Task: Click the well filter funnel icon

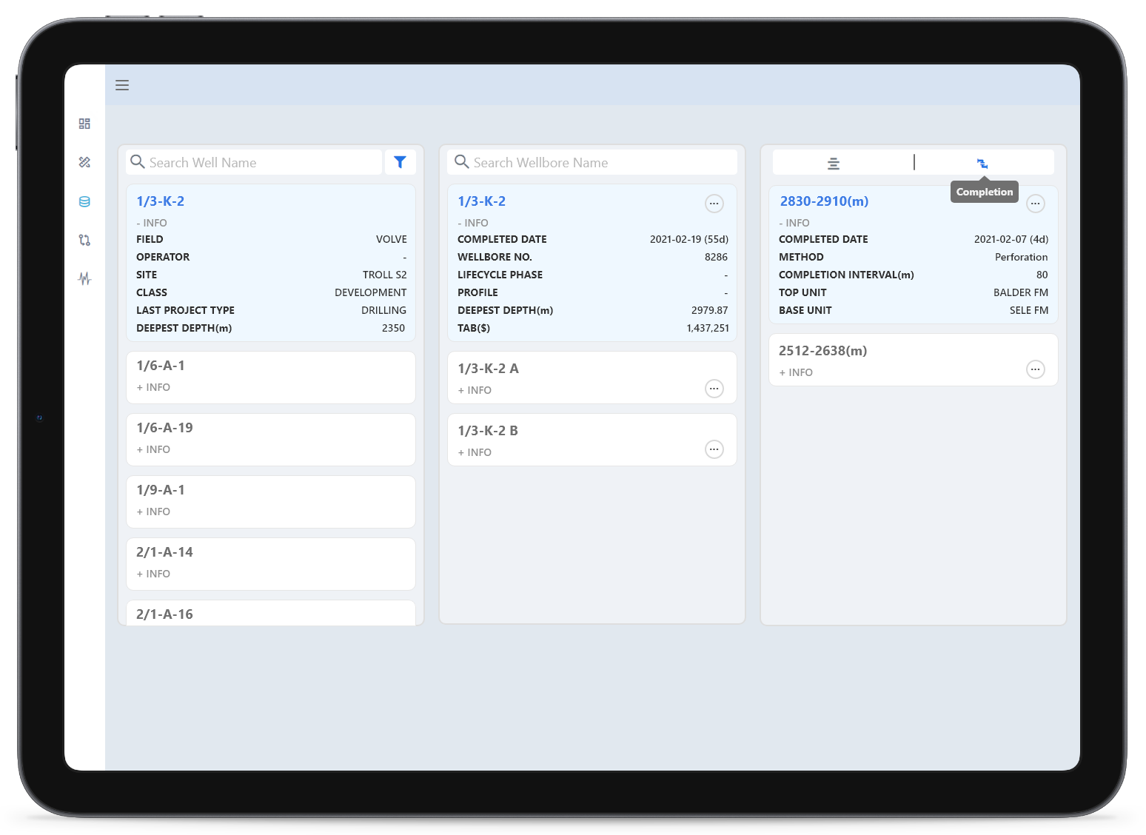Action: [x=400, y=162]
